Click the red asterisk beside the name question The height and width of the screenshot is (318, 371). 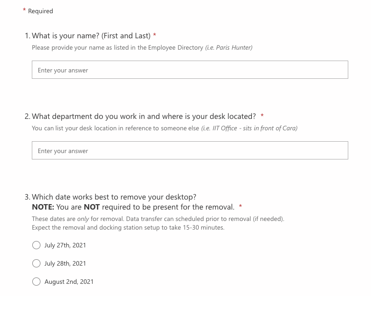[x=155, y=36]
